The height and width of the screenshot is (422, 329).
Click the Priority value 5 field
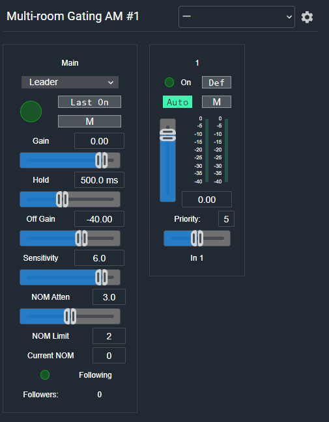click(x=226, y=219)
